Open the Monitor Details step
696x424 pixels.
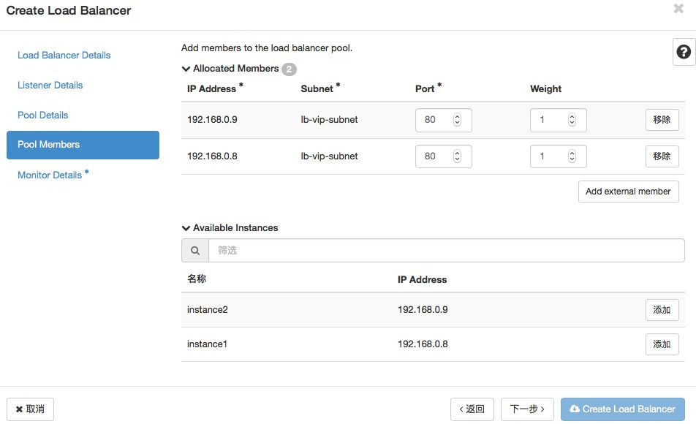tap(50, 175)
